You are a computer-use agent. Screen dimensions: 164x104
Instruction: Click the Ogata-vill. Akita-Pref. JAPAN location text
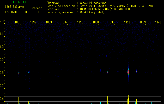pyautogui.click(x=116, y=6)
